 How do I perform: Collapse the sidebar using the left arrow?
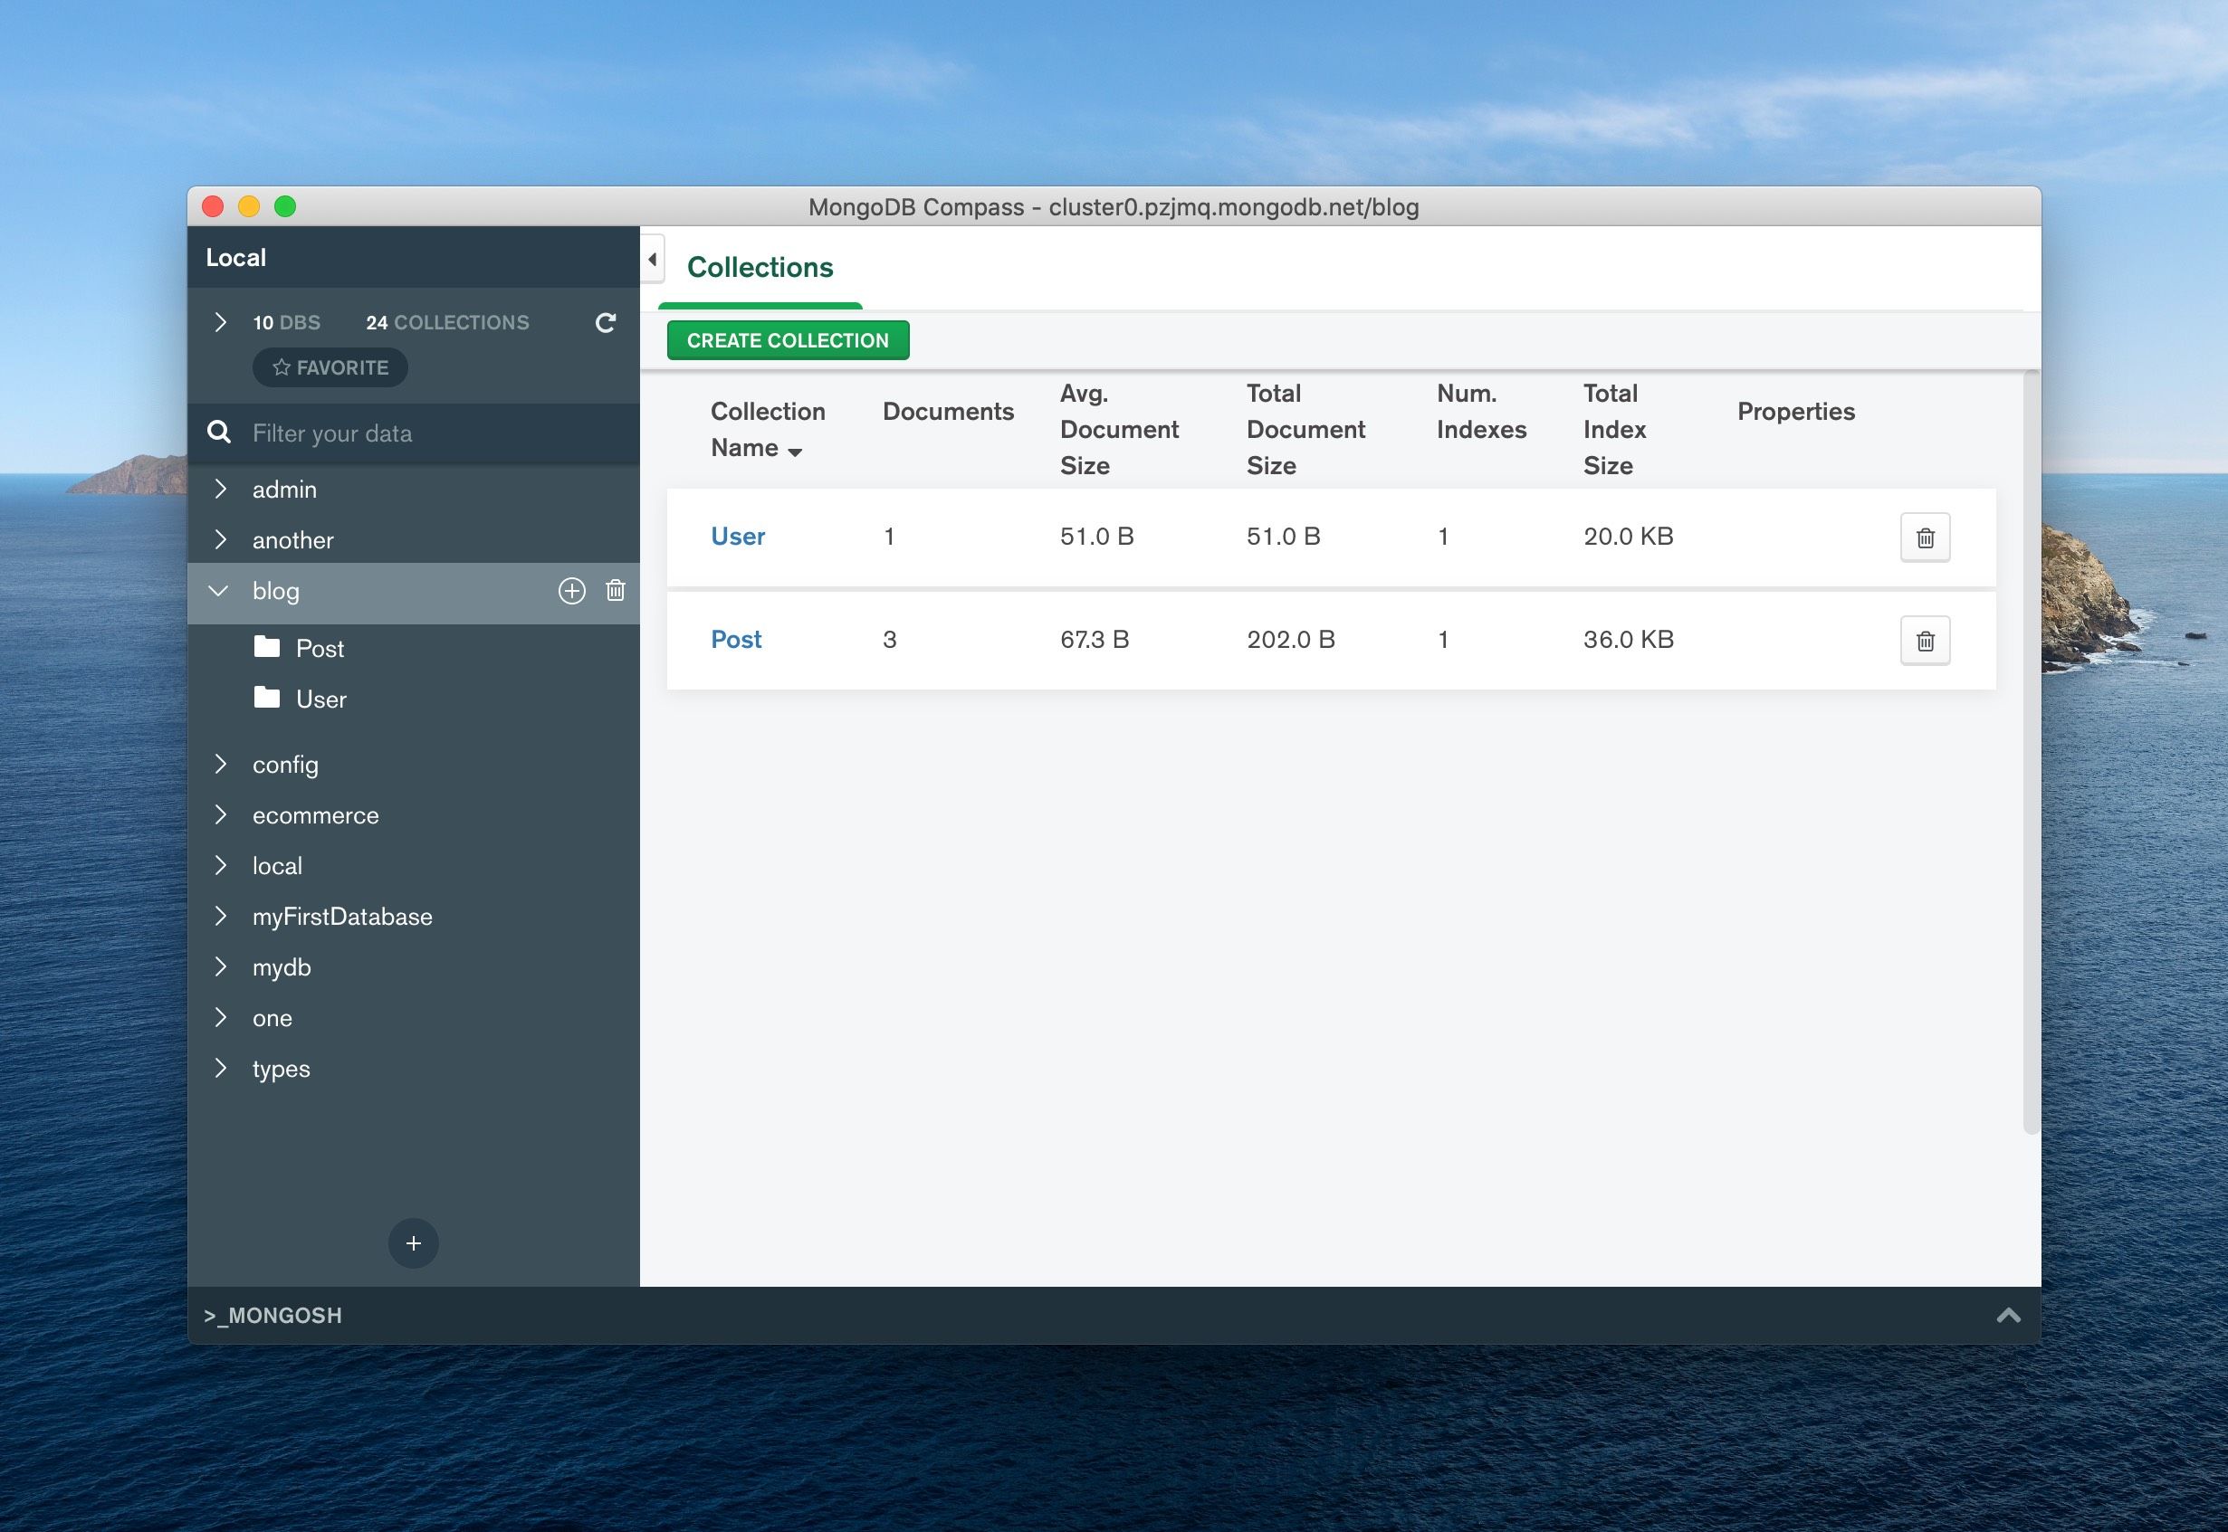pos(651,258)
